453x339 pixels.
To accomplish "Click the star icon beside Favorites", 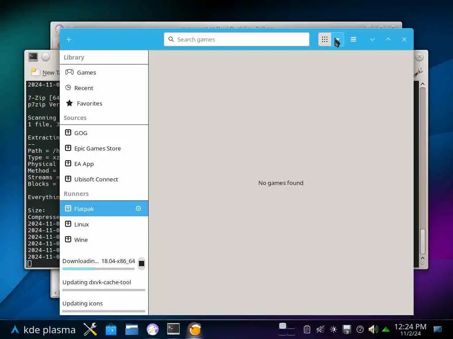I will pos(69,103).
